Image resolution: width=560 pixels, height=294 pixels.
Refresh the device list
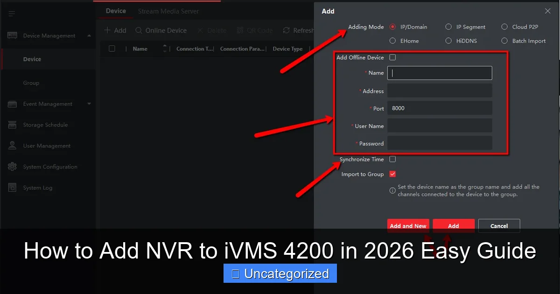298,30
